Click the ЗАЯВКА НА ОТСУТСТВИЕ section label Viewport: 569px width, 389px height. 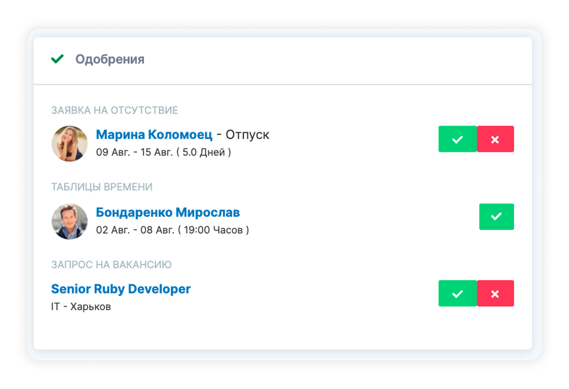115,110
